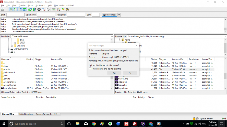The height and width of the screenshot is (127, 227).
Task: Click Yes to upload the file
Action: coord(114,73)
